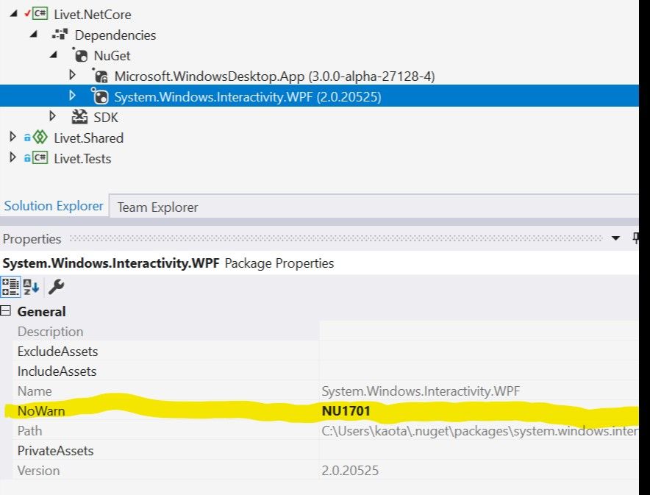This screenshot has height=495, width=650.
Task: Select System.Windows.Interactivity.WPF (2.0.20525) row
Action: click(x=319, y=96)
